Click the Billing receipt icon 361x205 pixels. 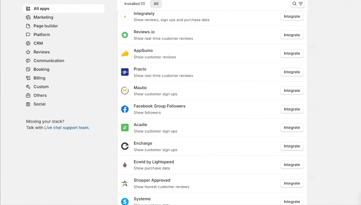28,78
